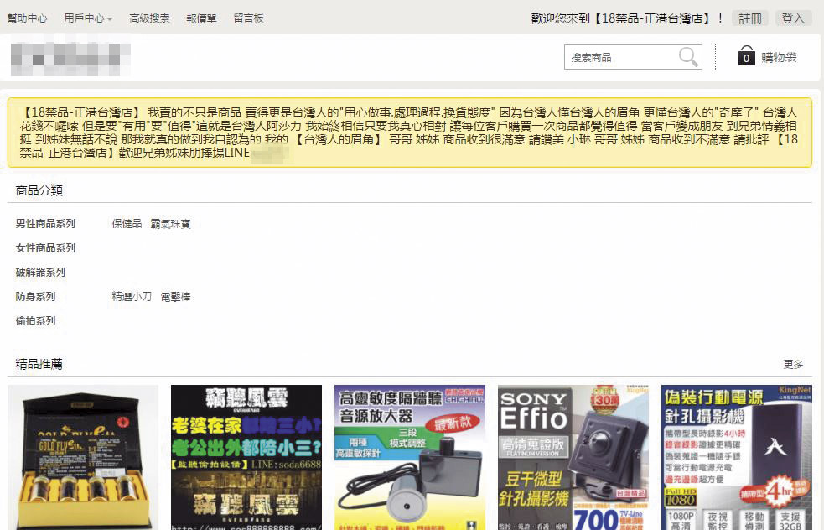Expand the 用戶中心 dropdown menu
The height and width of the screenshot is (530, 824).
88,18
